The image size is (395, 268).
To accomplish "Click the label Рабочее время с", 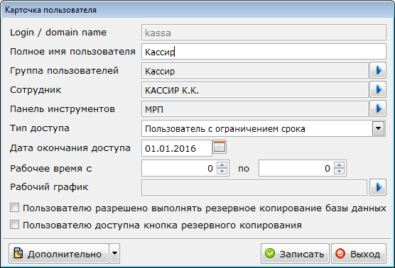I will [51, 168].
